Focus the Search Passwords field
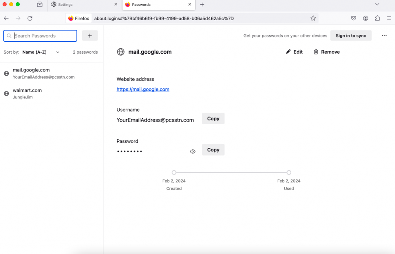395x254 pixels. click(x=40, y=36)
